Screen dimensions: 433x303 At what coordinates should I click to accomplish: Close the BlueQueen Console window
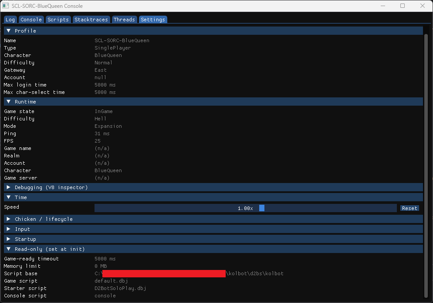[422, 6]
